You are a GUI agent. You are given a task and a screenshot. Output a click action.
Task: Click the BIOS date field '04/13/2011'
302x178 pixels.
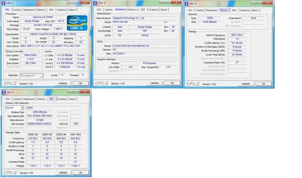point(144,54)
